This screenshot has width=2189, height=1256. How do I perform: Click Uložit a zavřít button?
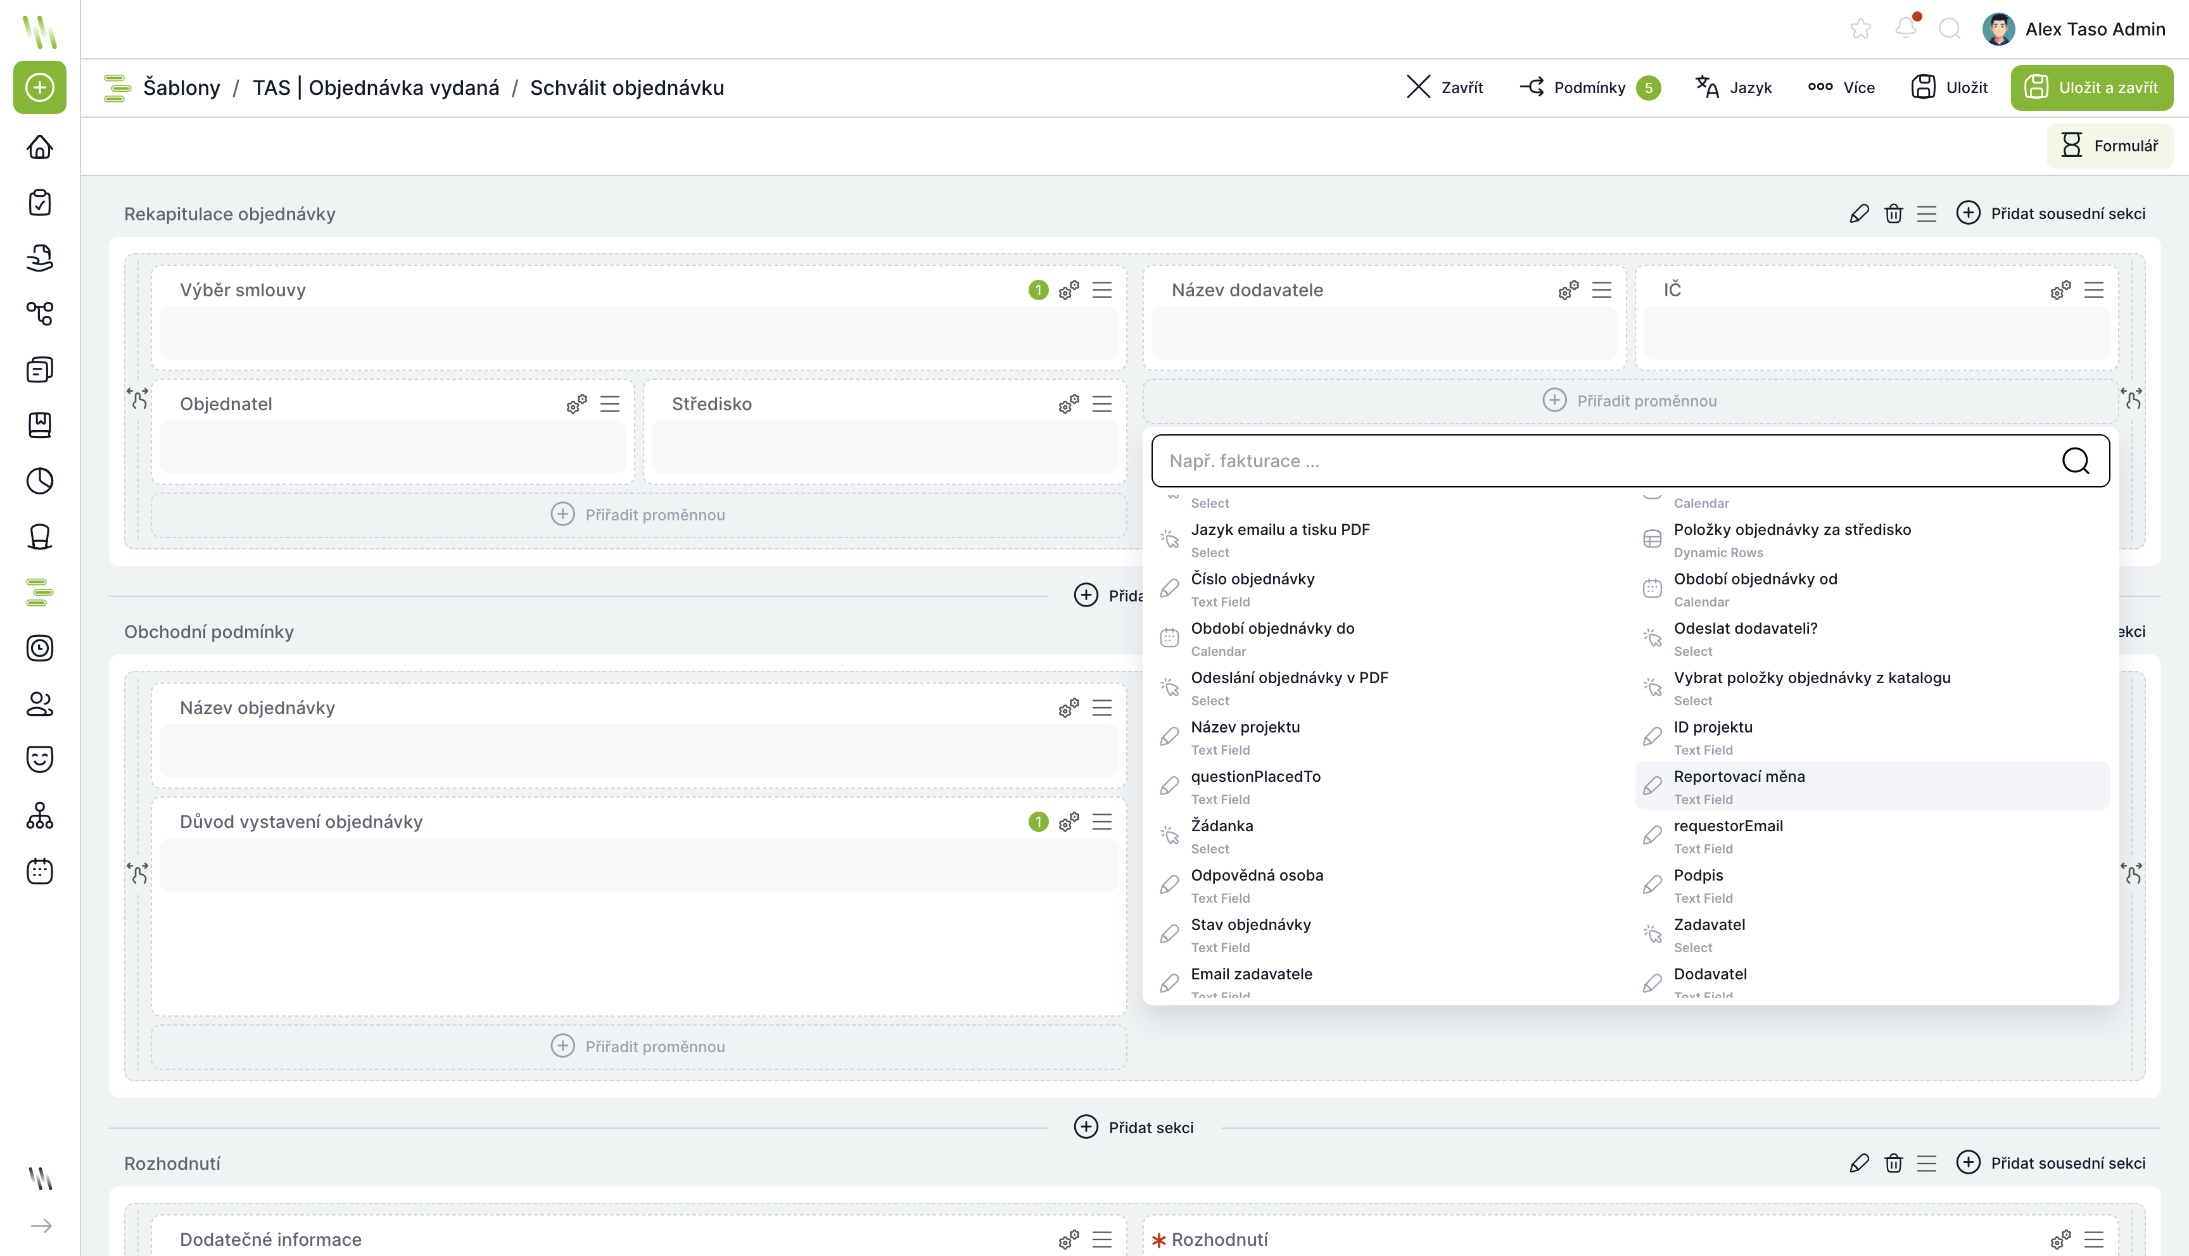[2091, 87]
